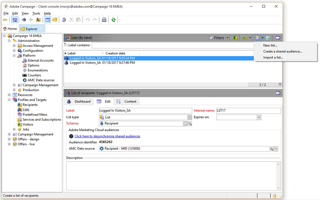Image resolution: width=320 pixels, height=200 pixels.
Task: Click the small list configuration icon beside 2 / 2
Action: [x=280, y=85]
